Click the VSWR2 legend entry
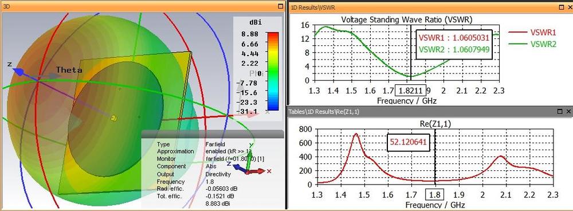The height and width of the screenshot is (211, 573). [x=532, y=44]
